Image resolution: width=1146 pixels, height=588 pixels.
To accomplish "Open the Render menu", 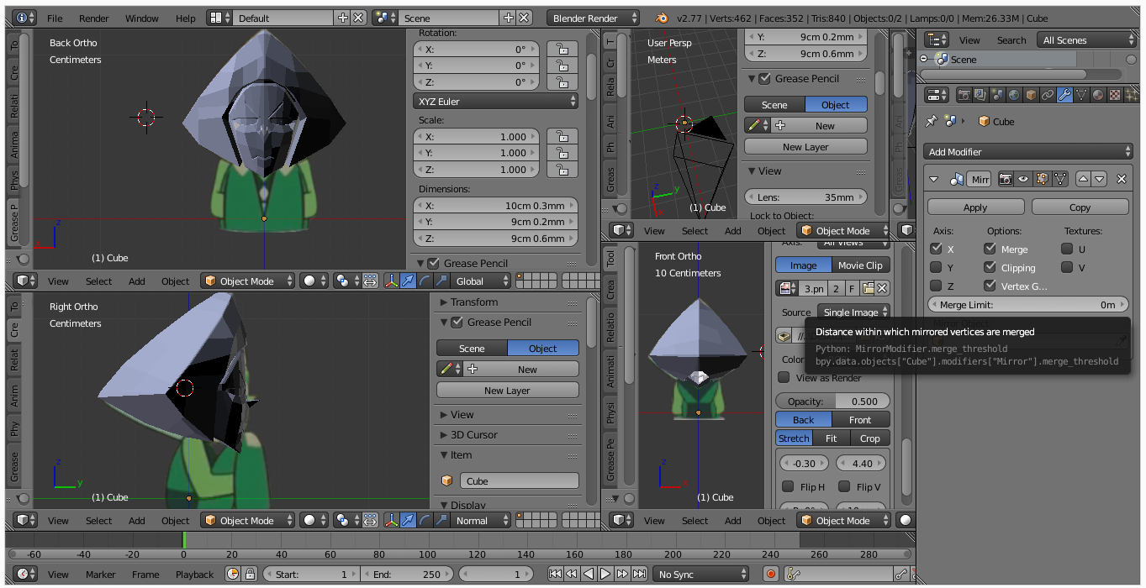I will click(x=94, y=18).
